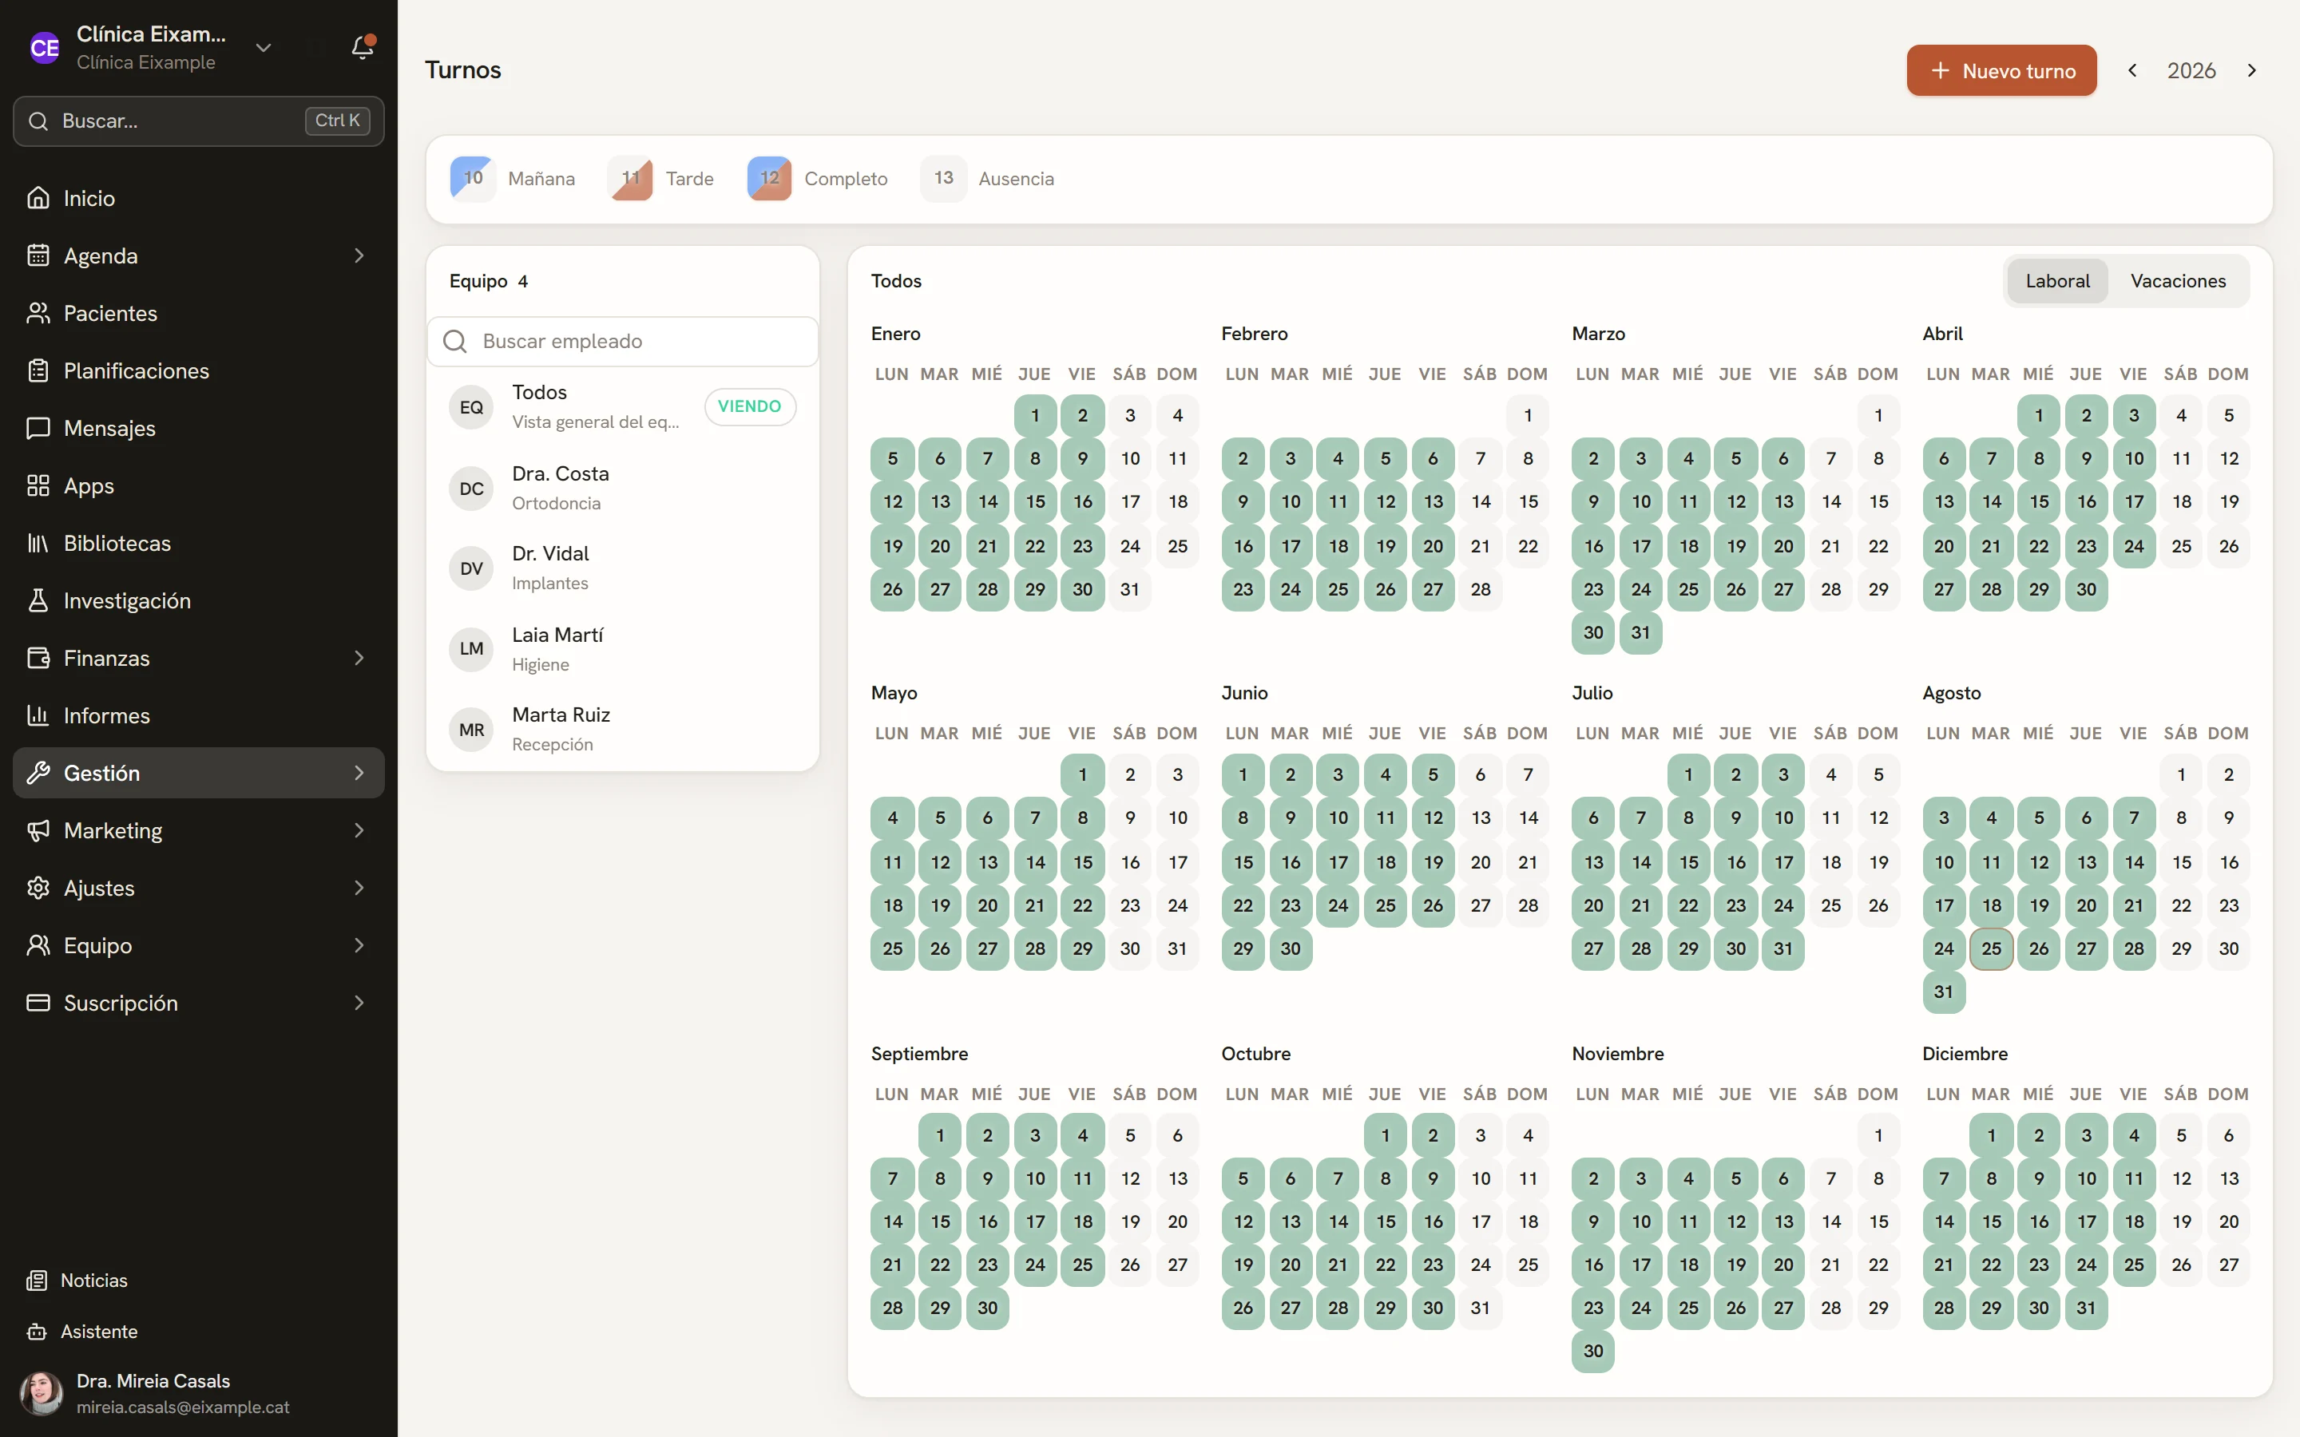Click the Bibliotecas books icon
This screenshot has width=2300, height=1437.
pos(38,543)
